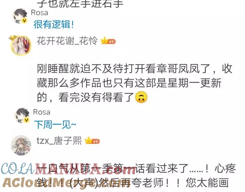Open username tzx_唐子熙

point(59,141)
